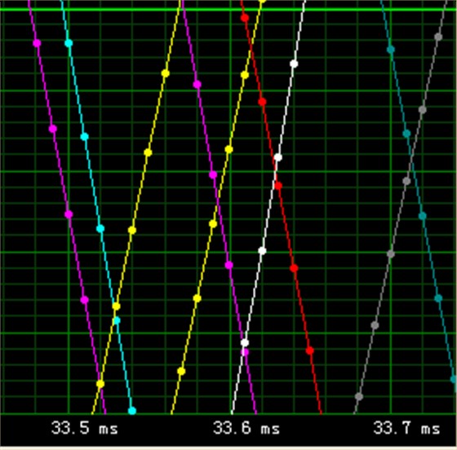Select the lowest gray data point
457x450 pixels.
(x=359, y=396)
